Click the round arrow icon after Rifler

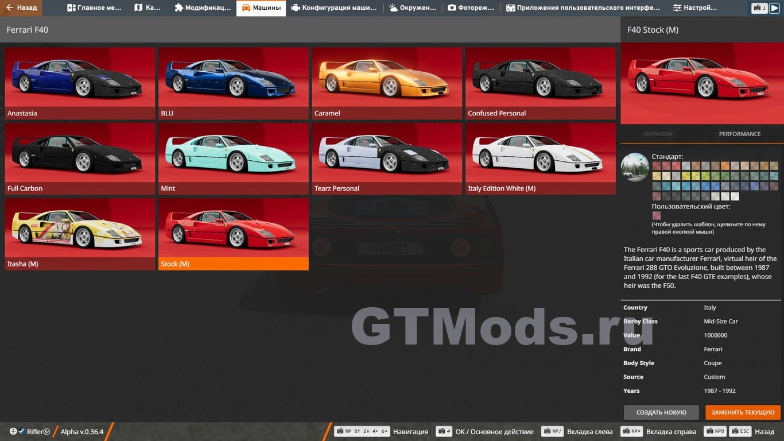point(46,431)
